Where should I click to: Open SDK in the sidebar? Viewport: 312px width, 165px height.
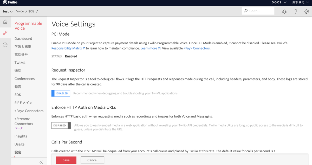(x=18, y=95)
